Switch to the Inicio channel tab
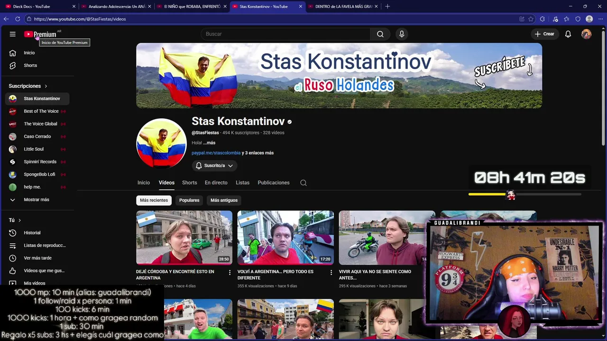 144,183
